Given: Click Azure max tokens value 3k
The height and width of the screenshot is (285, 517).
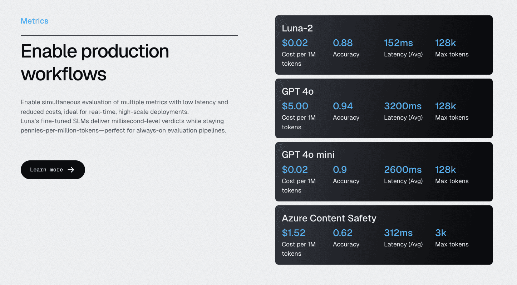Looking at the screenshot, I should [440, 233].
